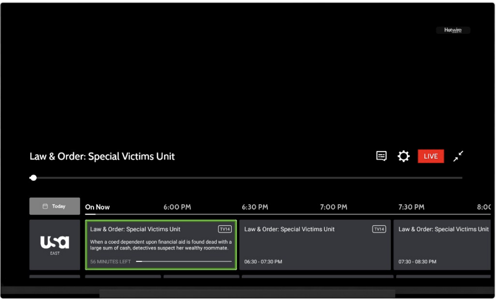Click the On Now timeline label
The image size is (496, 301).
tap(98, 207)
